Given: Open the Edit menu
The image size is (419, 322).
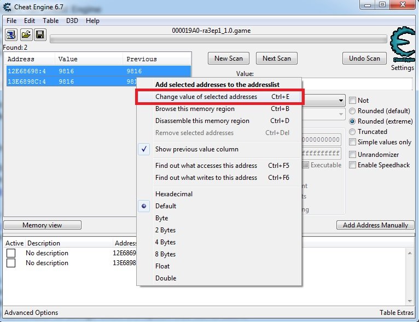Looking at the screenshot, I should pos(30,21).
